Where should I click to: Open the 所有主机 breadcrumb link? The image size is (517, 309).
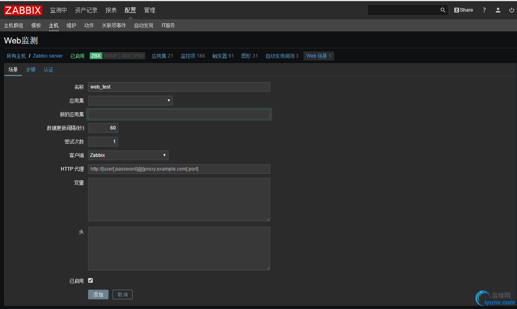click(16, 56)
